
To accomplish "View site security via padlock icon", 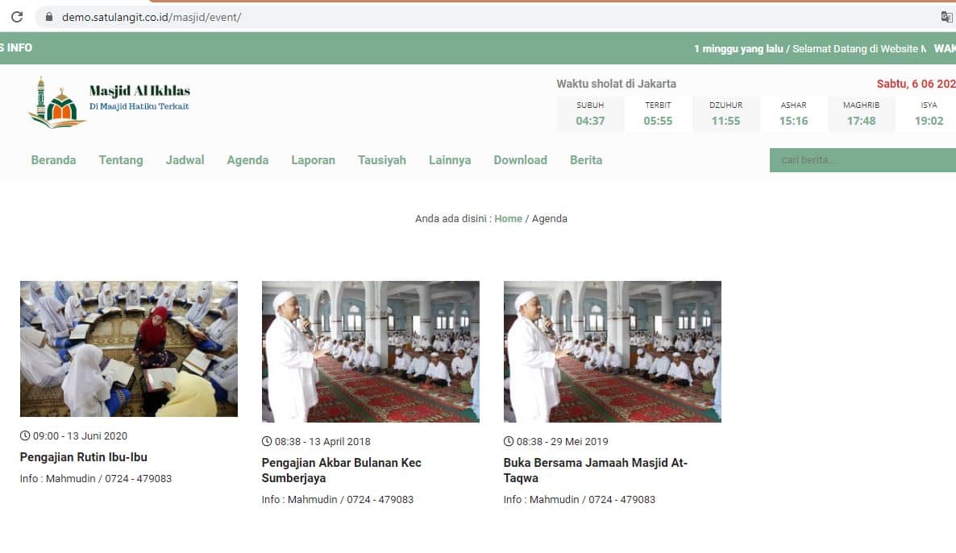I will [x=49, y=17].
